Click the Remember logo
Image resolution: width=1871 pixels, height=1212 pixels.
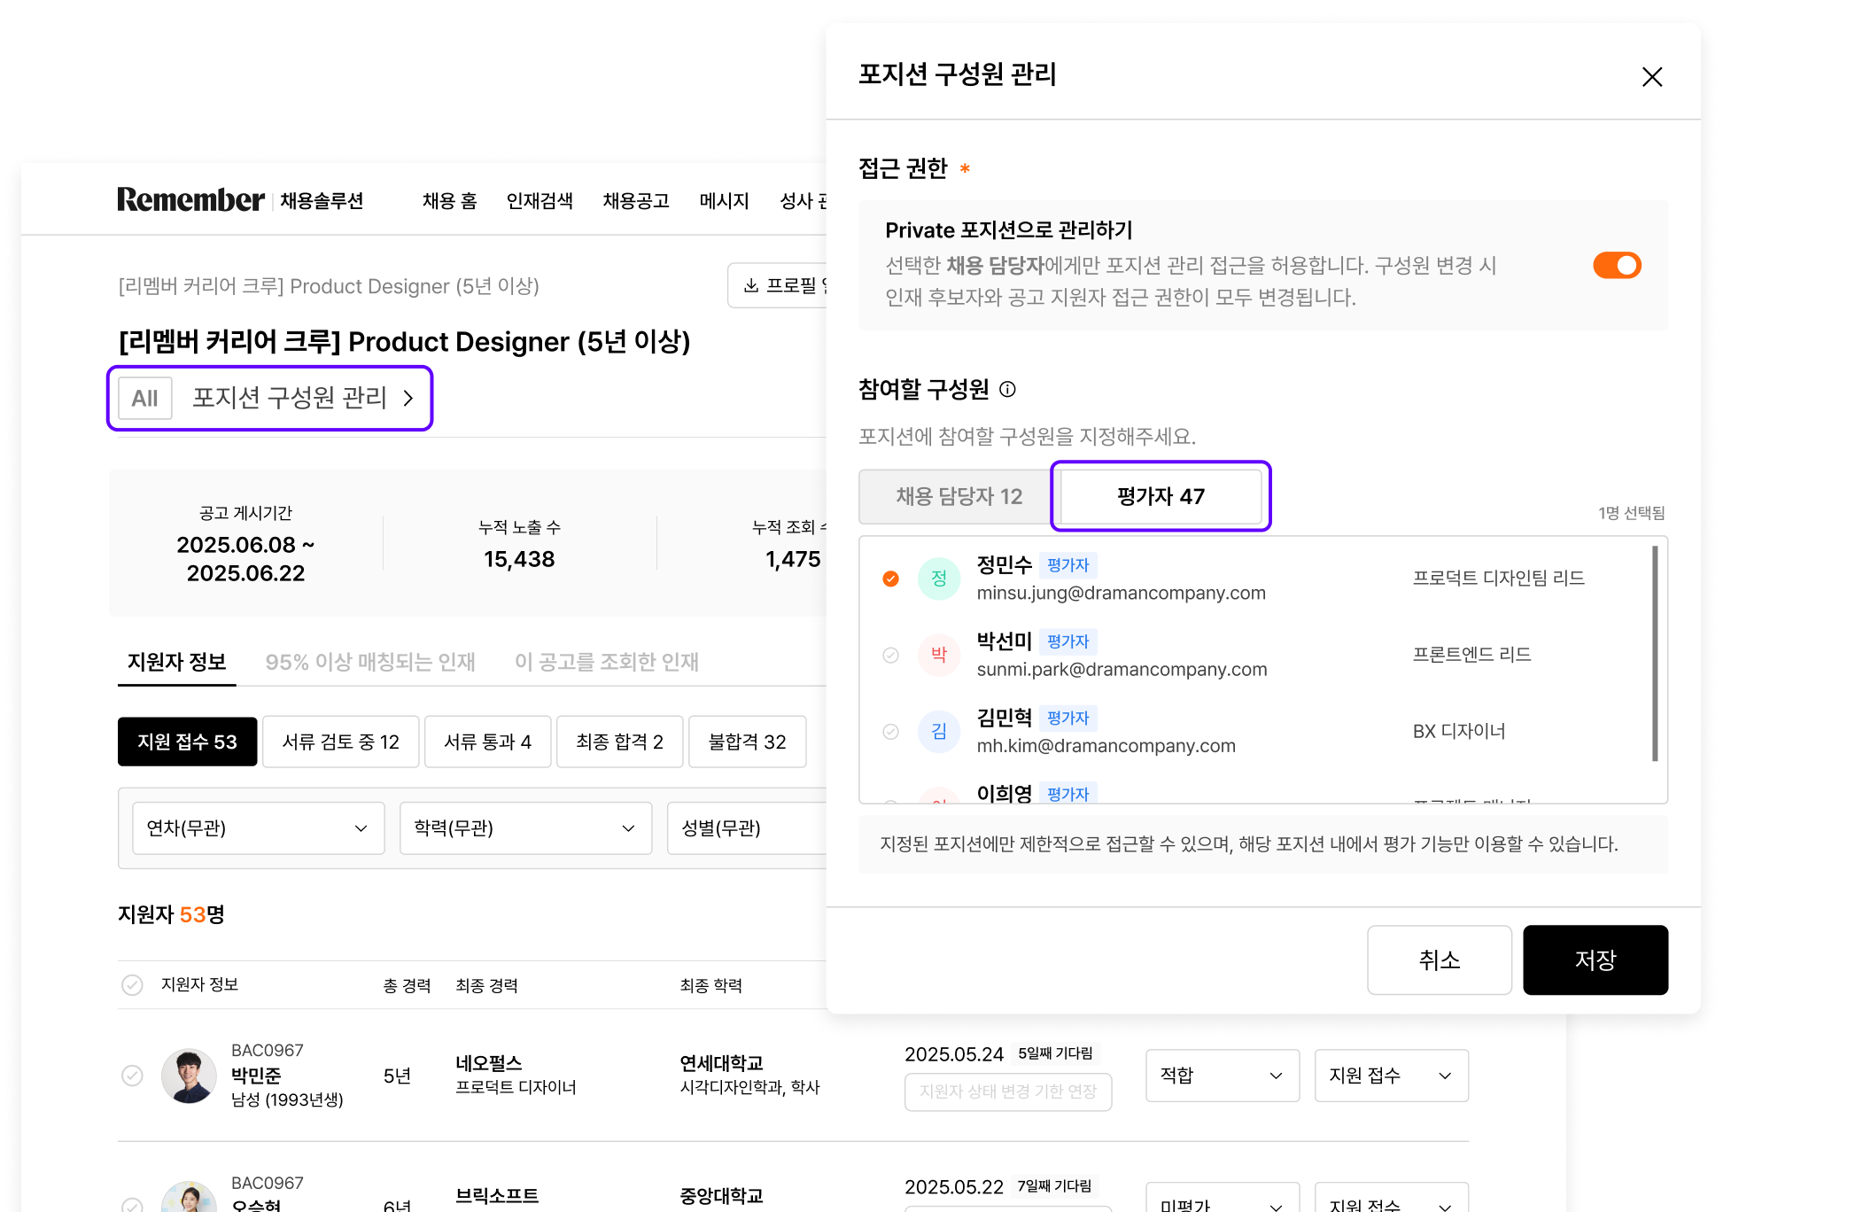click(190, 200)
